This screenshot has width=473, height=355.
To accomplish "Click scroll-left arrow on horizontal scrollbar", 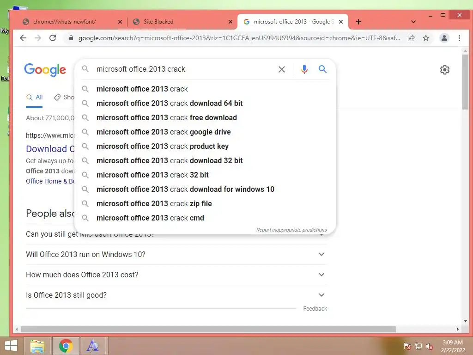I will pos(17,329).
